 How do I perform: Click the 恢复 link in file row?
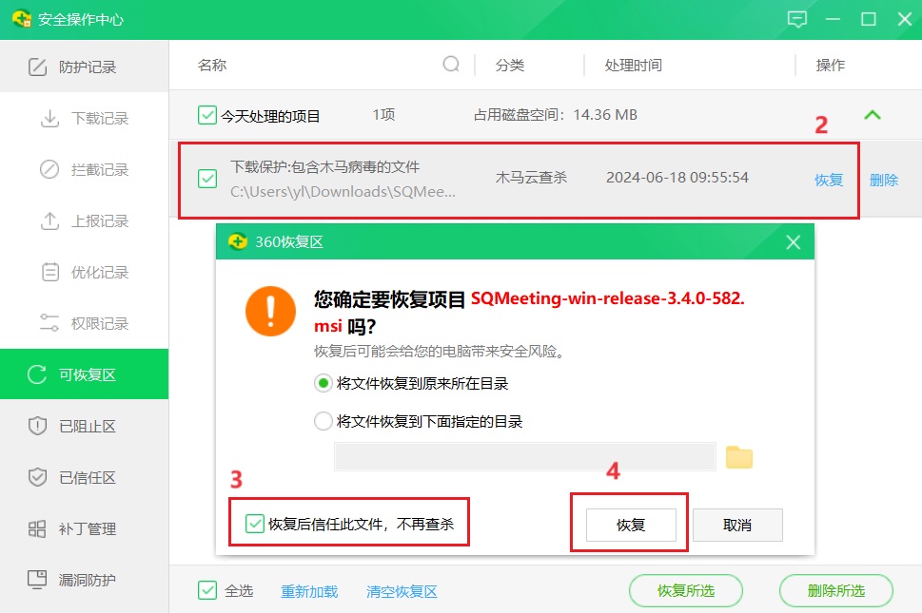click(829, 180)
